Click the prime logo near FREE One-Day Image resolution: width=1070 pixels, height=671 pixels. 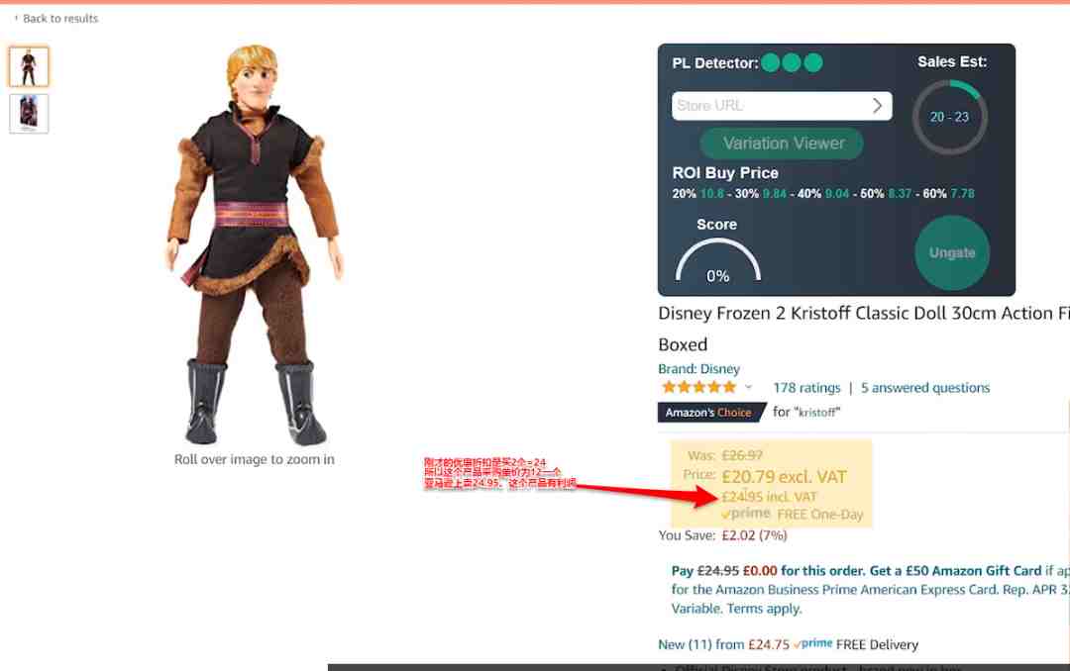pyautogui.click(x=747, y=514)
